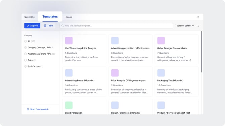Viewport: 225px width, 126px height.
Task: Click the purple Gabor Granger Price Analysis icon
Action: [161, 41]
